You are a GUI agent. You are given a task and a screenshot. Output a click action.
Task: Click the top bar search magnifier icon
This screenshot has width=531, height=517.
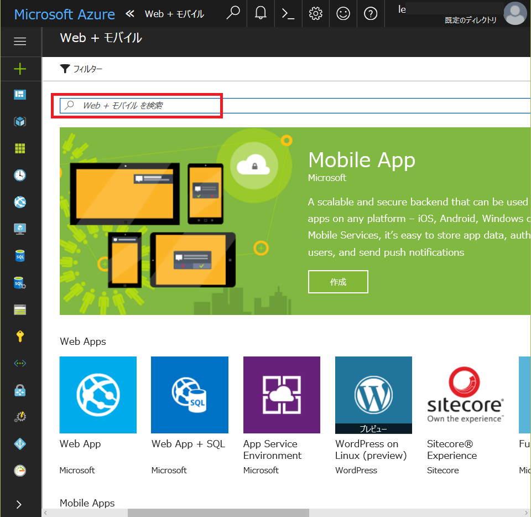(x=233, y=13)
